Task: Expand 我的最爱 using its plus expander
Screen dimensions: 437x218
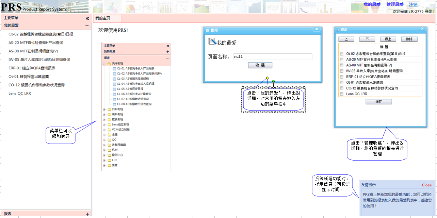Action: click(167, 51)
